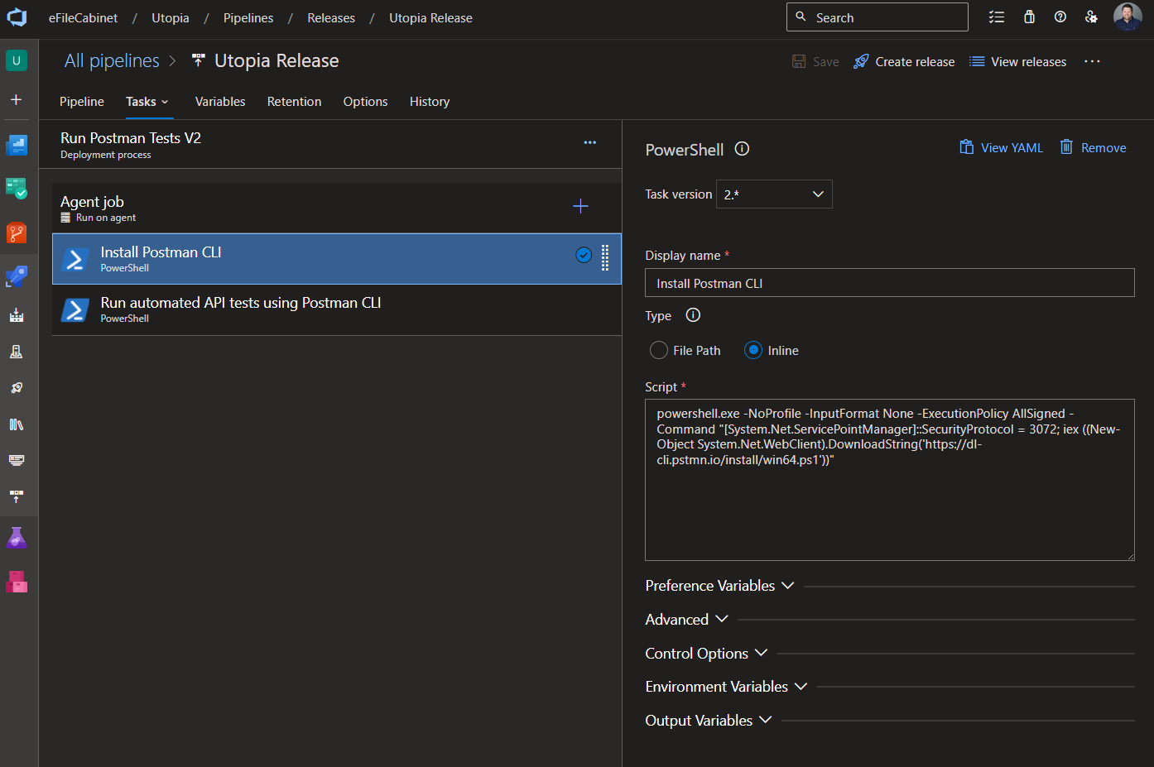Switch to the Pipeline tab
The height and width of the screenshot is (767, 1154).
point(82,102)
